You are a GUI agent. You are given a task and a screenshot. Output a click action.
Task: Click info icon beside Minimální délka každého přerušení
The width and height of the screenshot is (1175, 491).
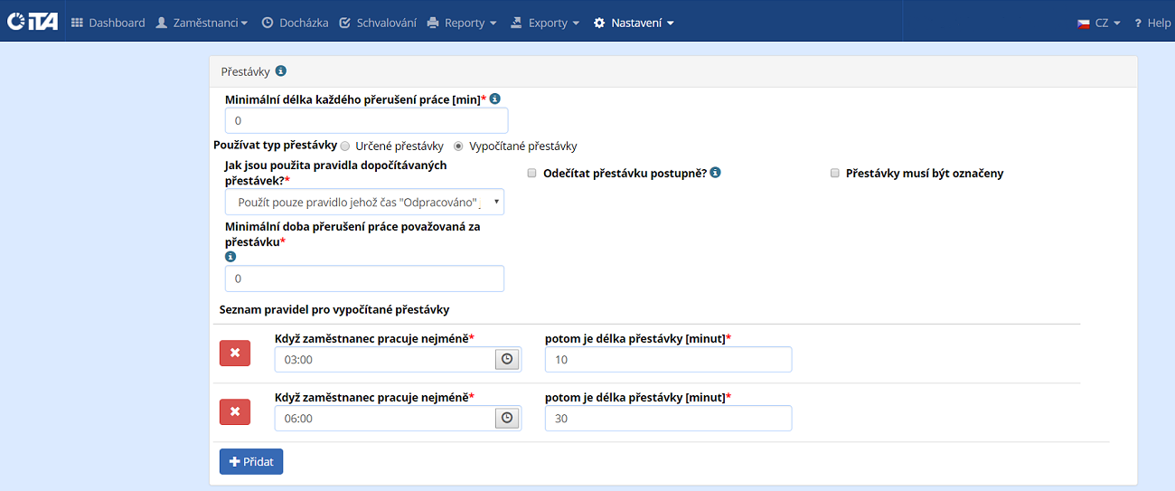click(x=494, y=99)
